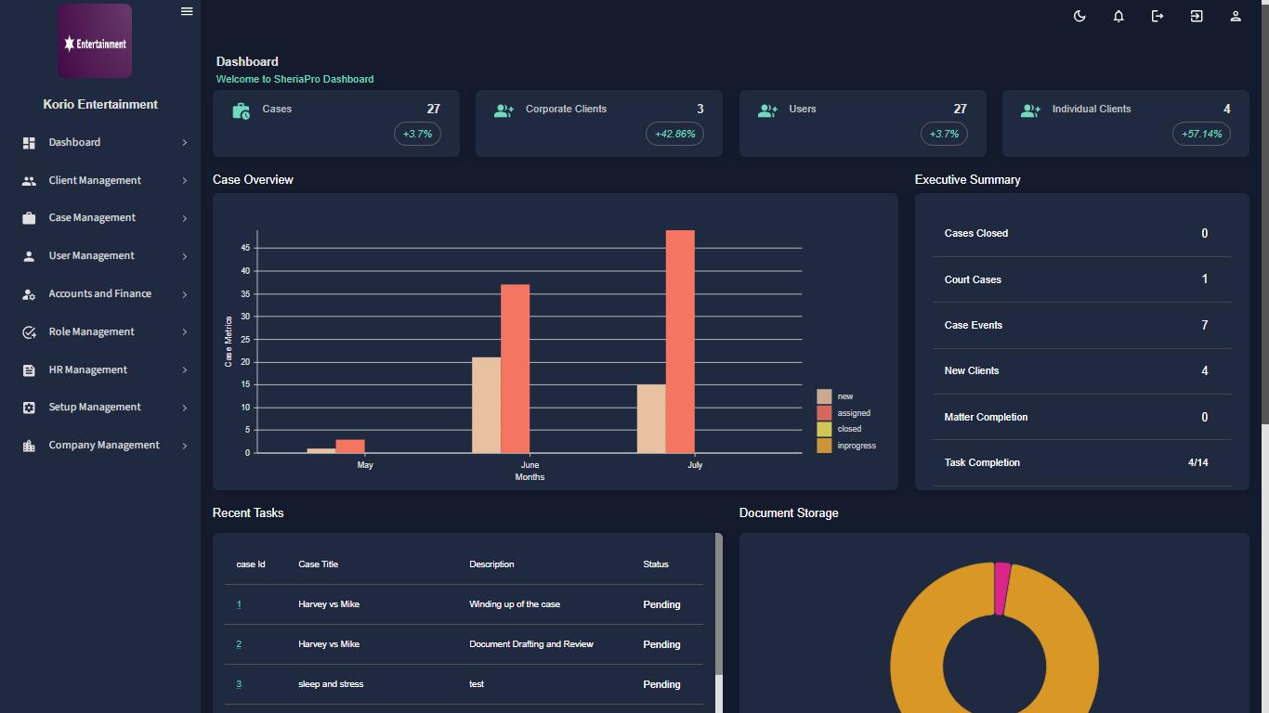Click the Corporate Clients icon
This screenshot has height=713, width=1269.
tap(504, 111)
